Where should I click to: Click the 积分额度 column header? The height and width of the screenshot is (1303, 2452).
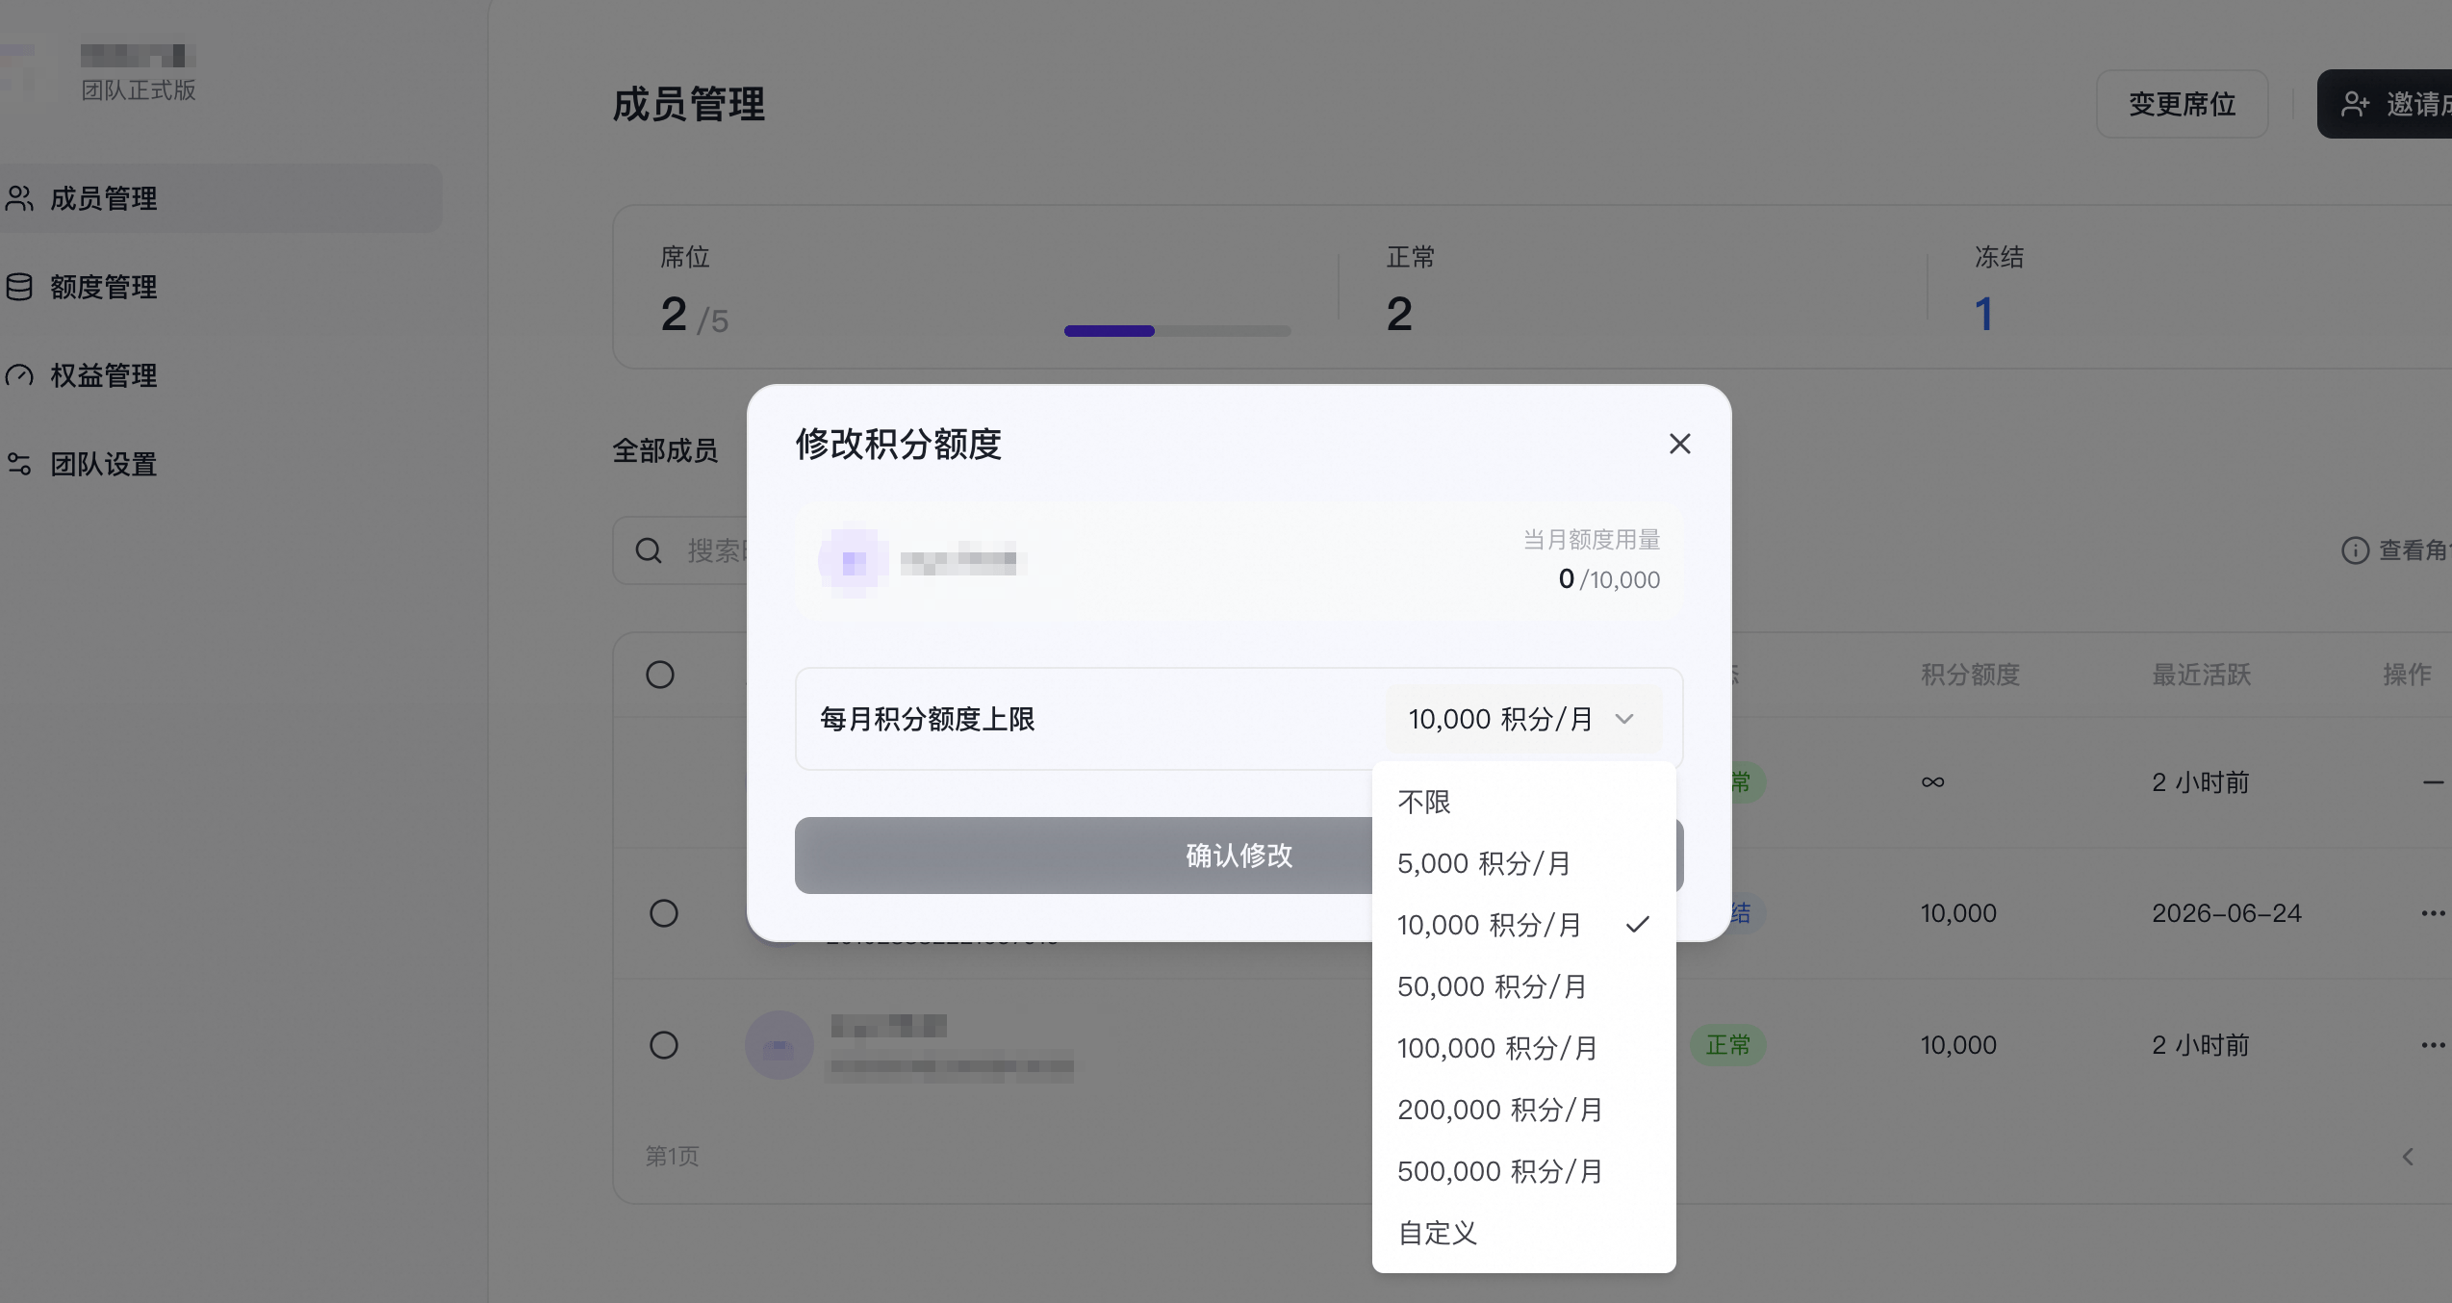click(1970, 675)
